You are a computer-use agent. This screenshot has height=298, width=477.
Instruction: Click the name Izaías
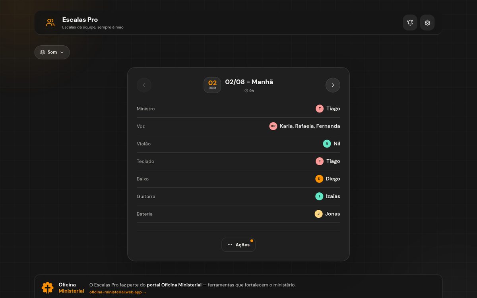(333, 196)
